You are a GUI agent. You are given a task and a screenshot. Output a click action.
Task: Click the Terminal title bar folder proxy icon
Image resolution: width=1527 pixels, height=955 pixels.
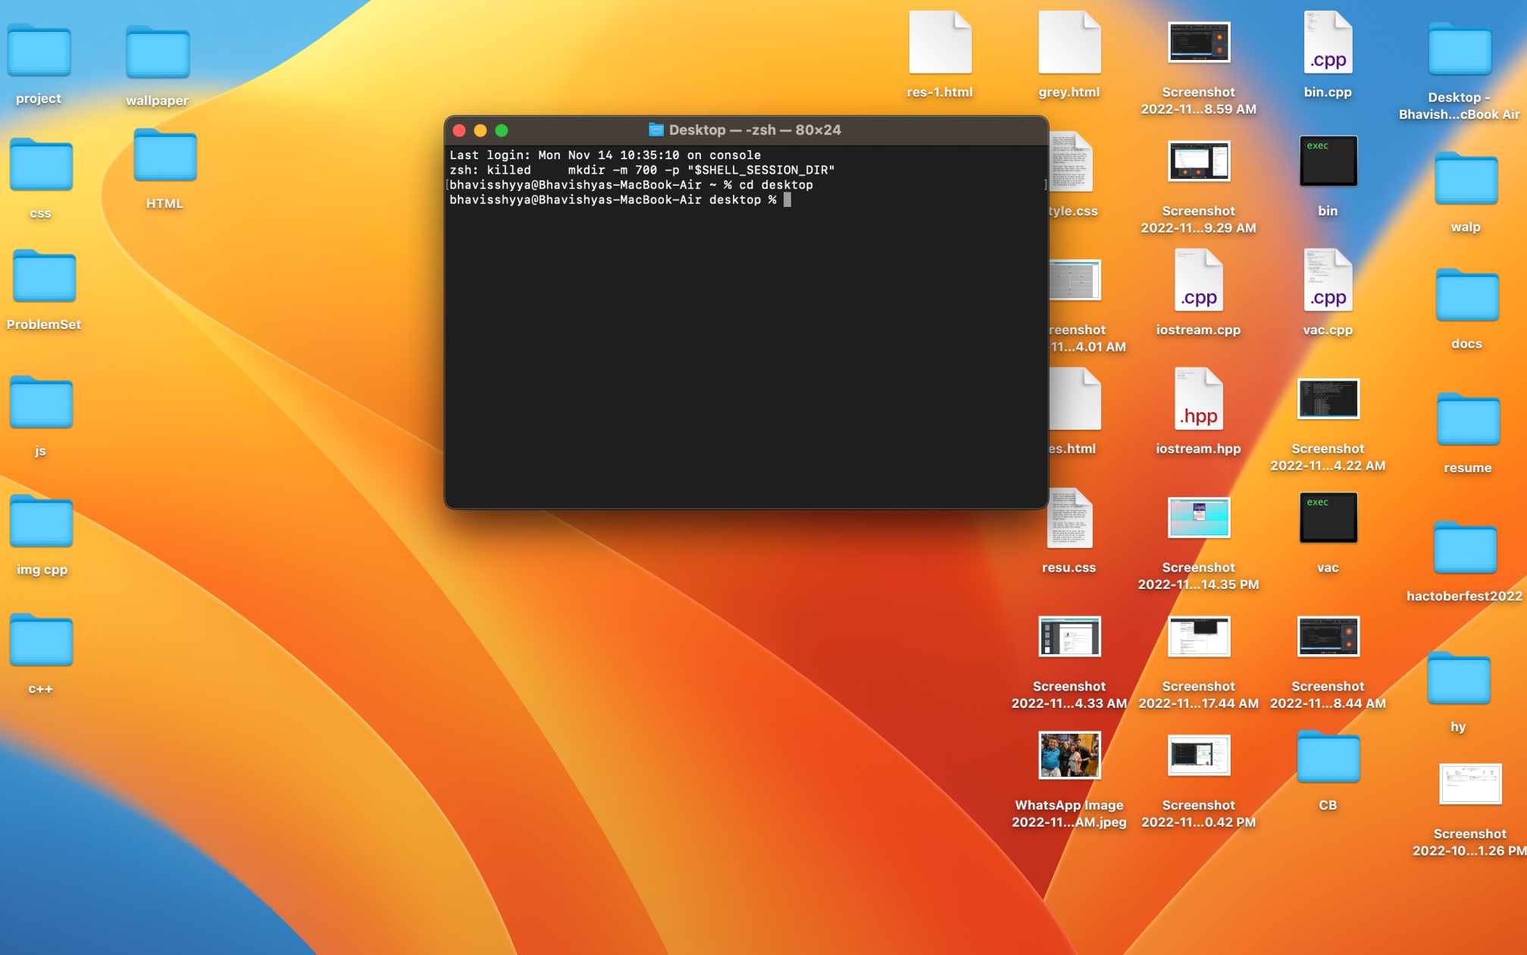[x=656, y=130]
